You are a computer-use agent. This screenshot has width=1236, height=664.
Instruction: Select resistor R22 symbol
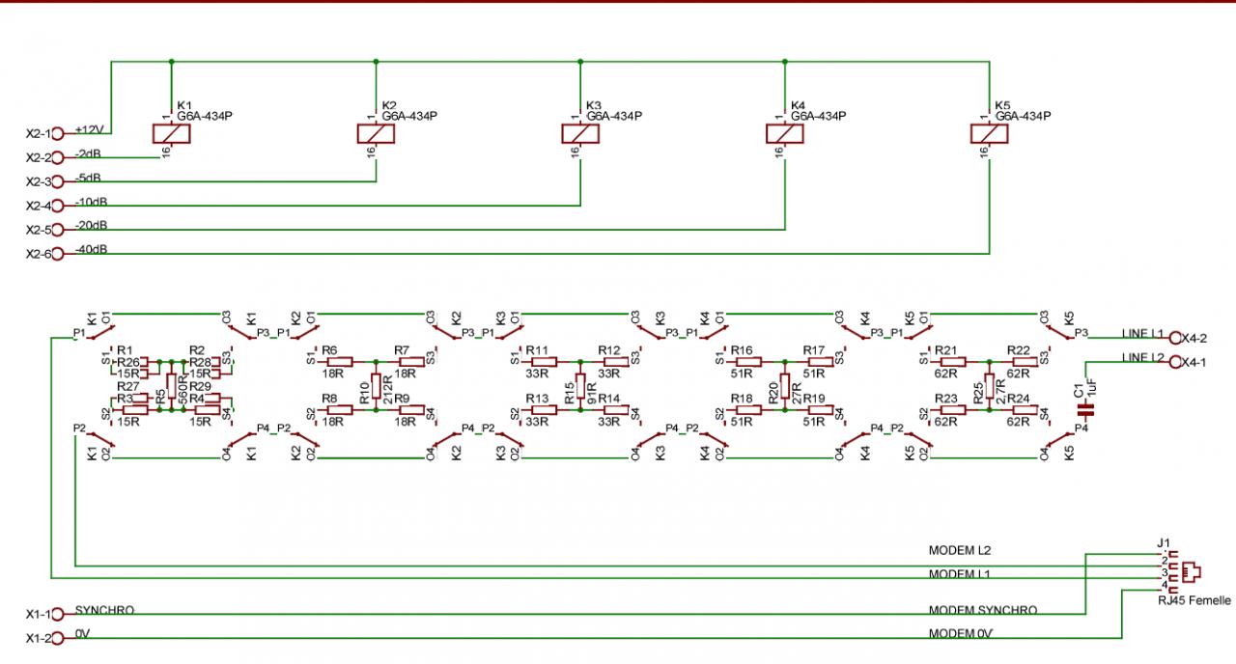pyautogui.click(x=1026, y=362)
